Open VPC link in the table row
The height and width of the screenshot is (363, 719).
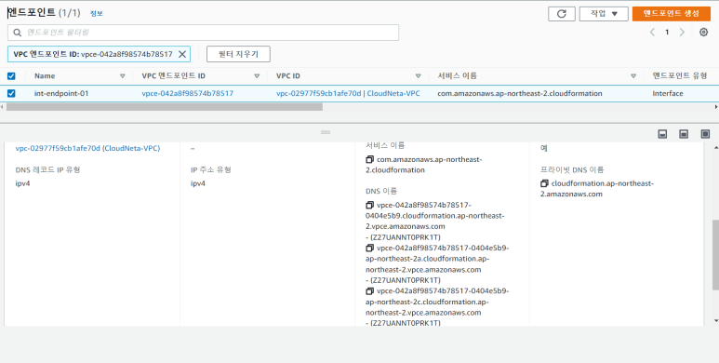point(348,94)
